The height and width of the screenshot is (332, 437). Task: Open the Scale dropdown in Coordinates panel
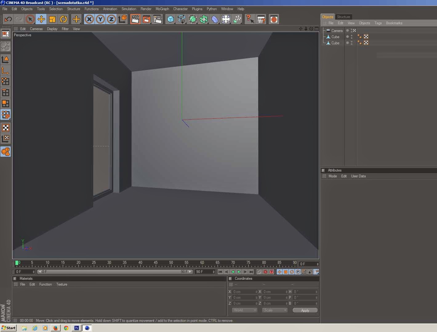coord(274,310)
